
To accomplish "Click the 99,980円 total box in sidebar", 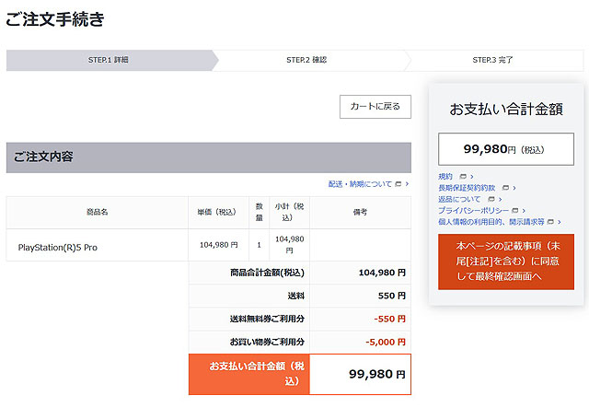I will [505, 148].
